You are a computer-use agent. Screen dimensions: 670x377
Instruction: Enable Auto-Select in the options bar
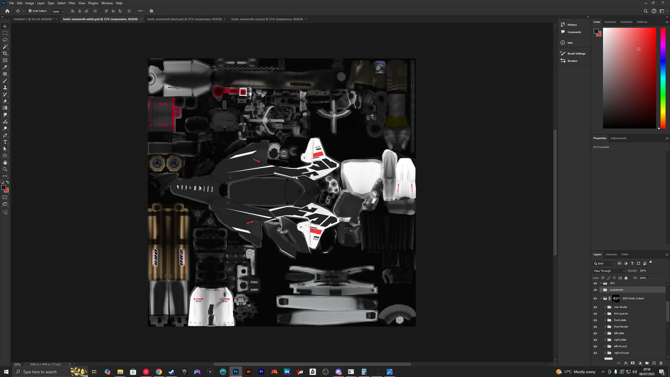(31, 11)
